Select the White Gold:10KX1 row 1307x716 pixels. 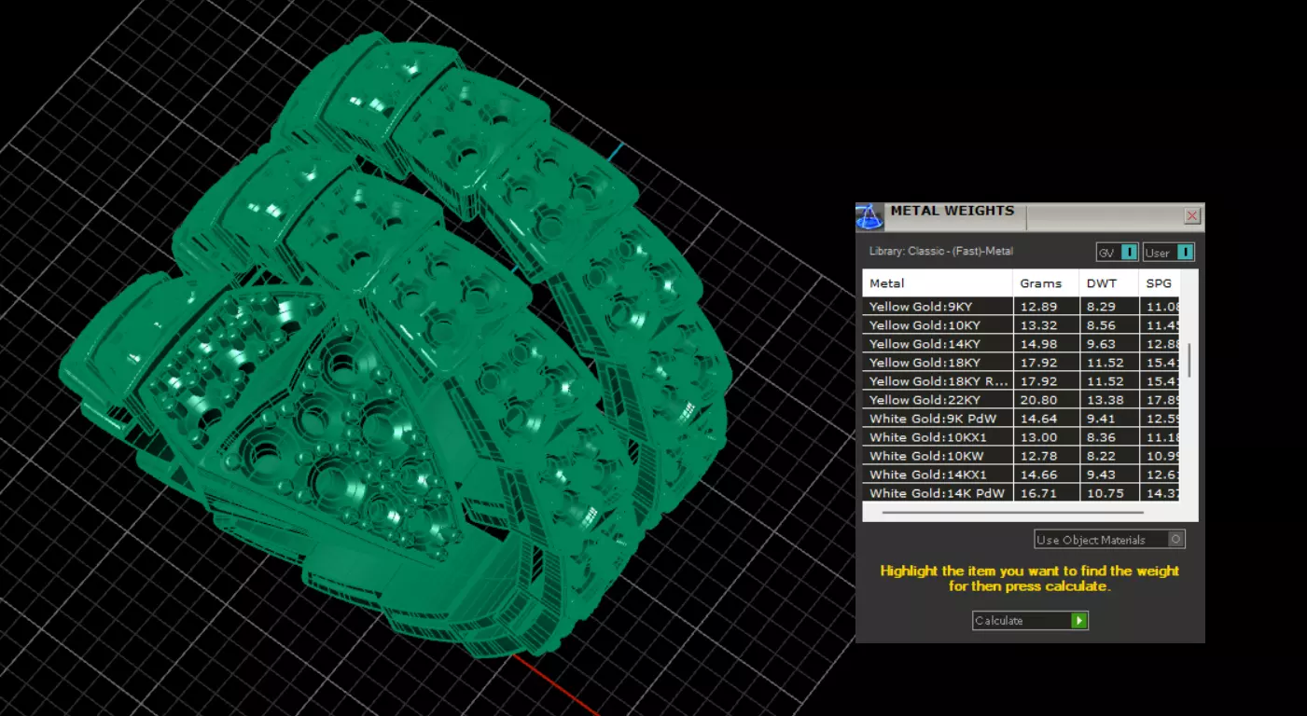pyautogui.click(x=1021, y=437)
